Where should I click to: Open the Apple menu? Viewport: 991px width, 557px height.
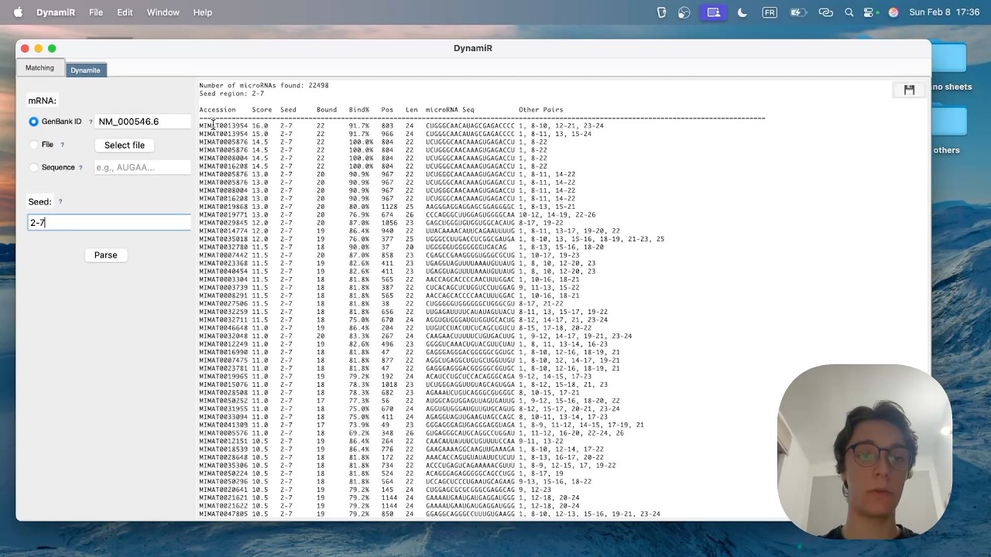point(18,12)
